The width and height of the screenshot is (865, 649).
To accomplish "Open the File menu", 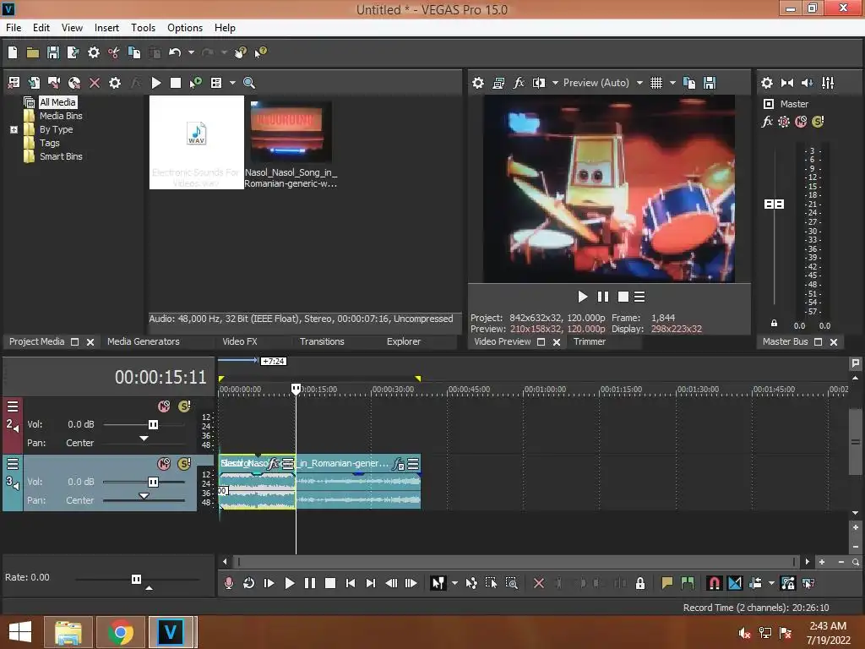I will 14,28.
